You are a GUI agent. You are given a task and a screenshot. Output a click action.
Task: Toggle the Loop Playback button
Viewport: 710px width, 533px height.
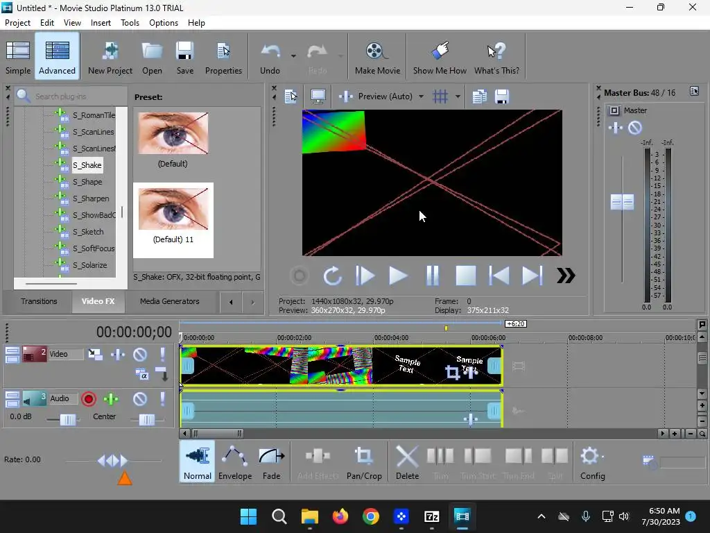click(332, 276)
